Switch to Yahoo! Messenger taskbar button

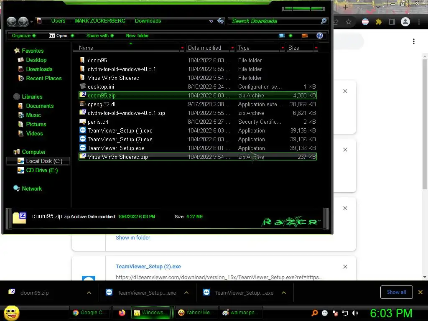point(196,313)
